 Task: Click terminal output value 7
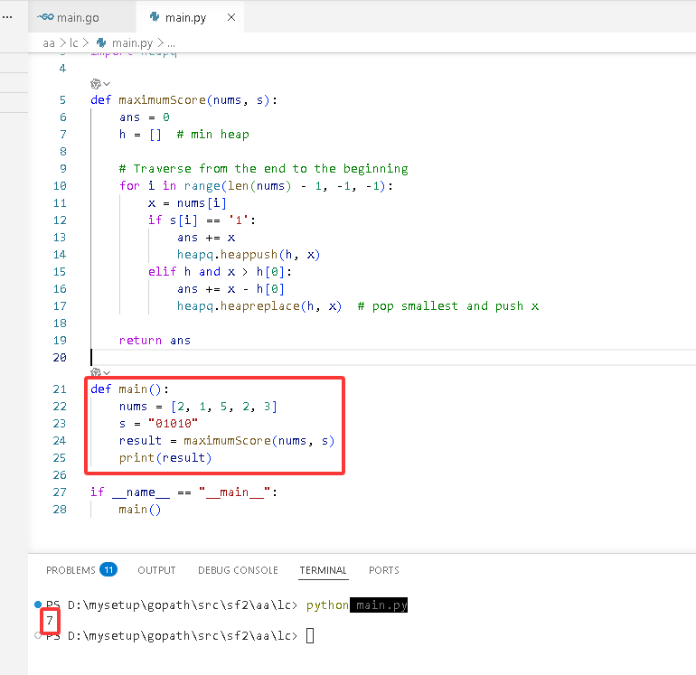point(50,620)
